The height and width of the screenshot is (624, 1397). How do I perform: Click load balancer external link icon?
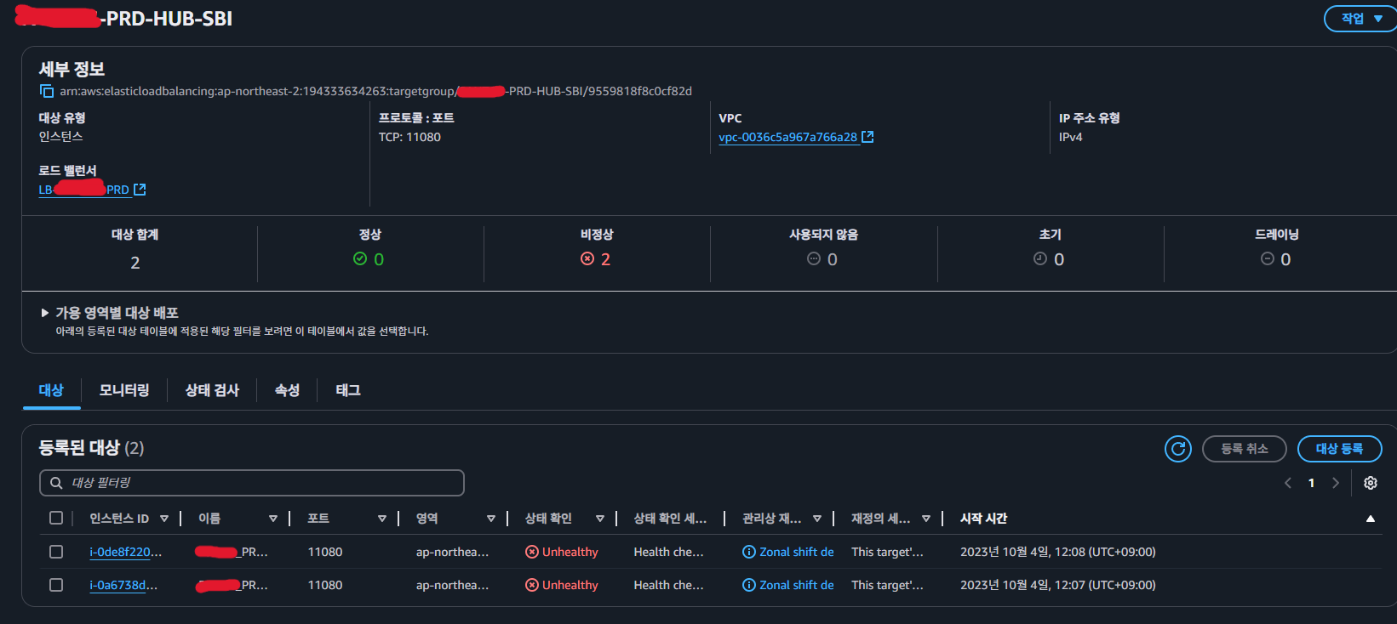[x=140, y=190]
